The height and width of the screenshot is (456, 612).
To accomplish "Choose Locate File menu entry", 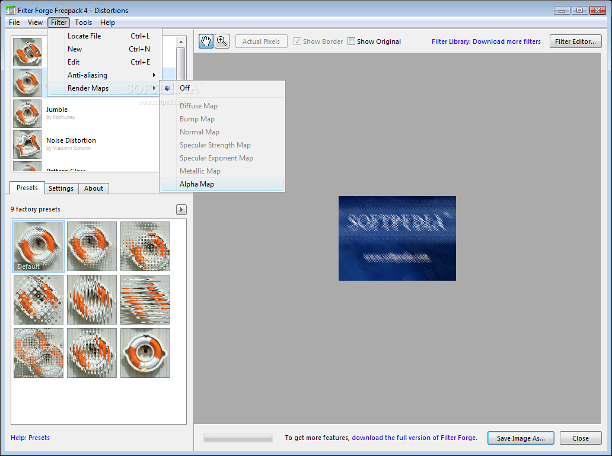I will pyautogui.click(x=104, y=36).
